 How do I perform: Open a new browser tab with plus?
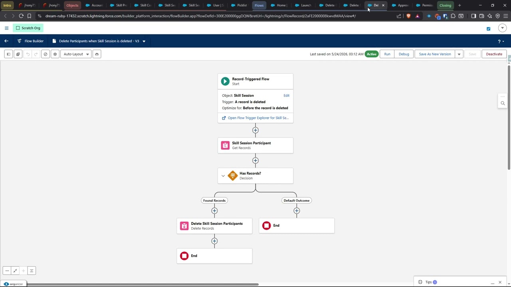460,5
